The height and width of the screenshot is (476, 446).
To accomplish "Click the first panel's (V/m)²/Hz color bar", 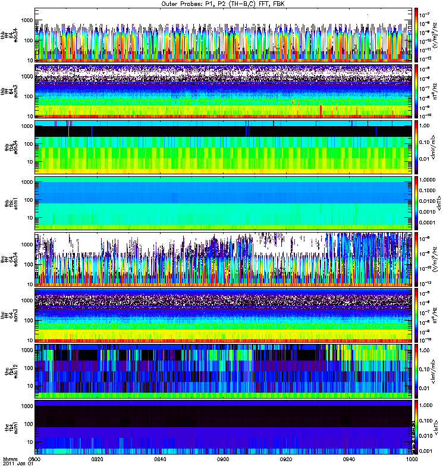I will pos(416,35).
